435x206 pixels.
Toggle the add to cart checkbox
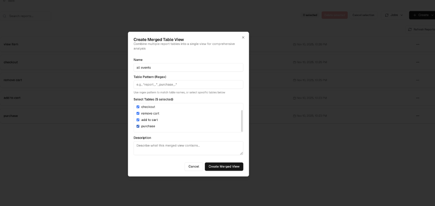pyautogui.click(x=138, y=120)
